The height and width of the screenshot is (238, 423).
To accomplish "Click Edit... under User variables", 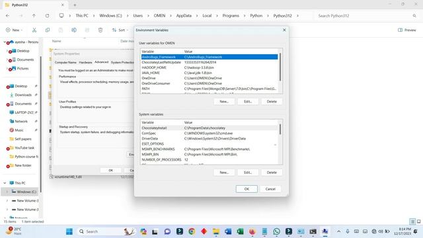I will pos(248,101).
